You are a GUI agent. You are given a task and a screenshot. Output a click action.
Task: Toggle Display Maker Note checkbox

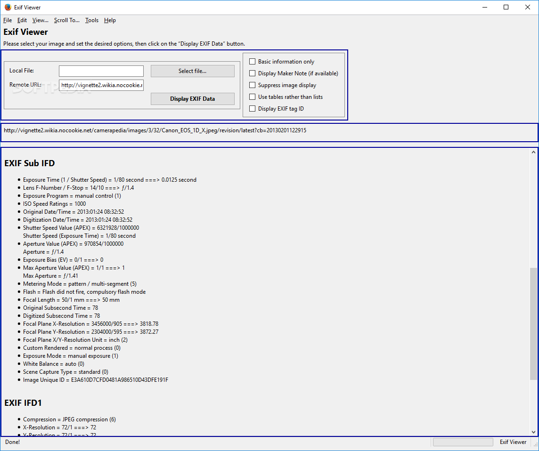(x=253, y=73)
